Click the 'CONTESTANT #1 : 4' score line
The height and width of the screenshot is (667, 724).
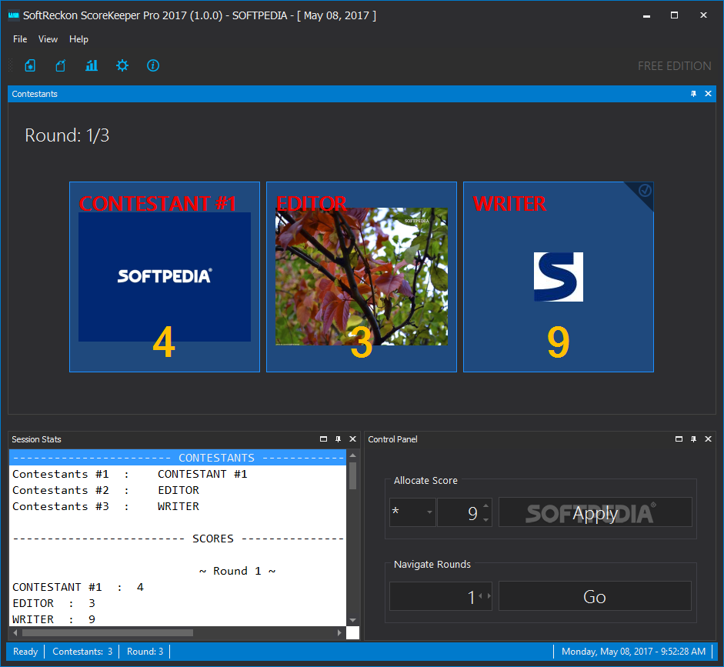click(x=78, y=587)
